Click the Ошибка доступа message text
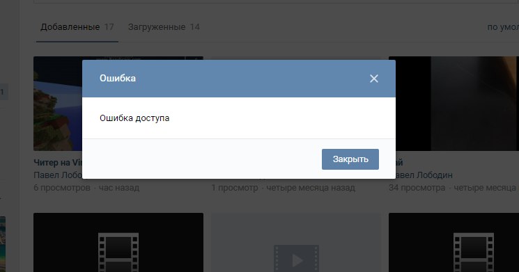Screen dimensions: 519x272 pyautogui.click(x=134, y=118)
